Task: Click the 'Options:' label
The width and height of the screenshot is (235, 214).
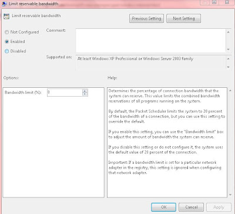Action: point(11,78)
